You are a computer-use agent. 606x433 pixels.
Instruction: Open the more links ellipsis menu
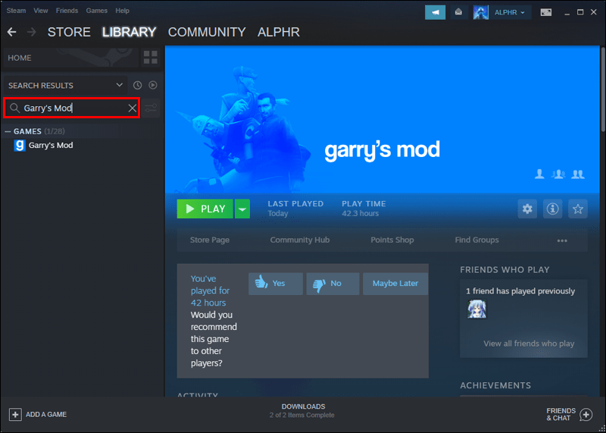(562, 240)
